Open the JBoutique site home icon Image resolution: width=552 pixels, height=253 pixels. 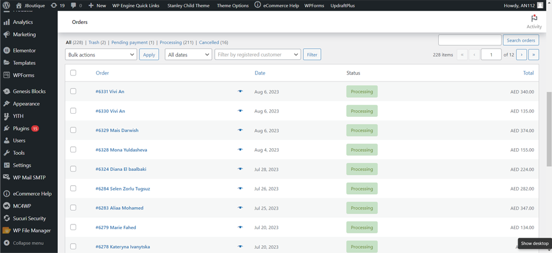[19, 5]
